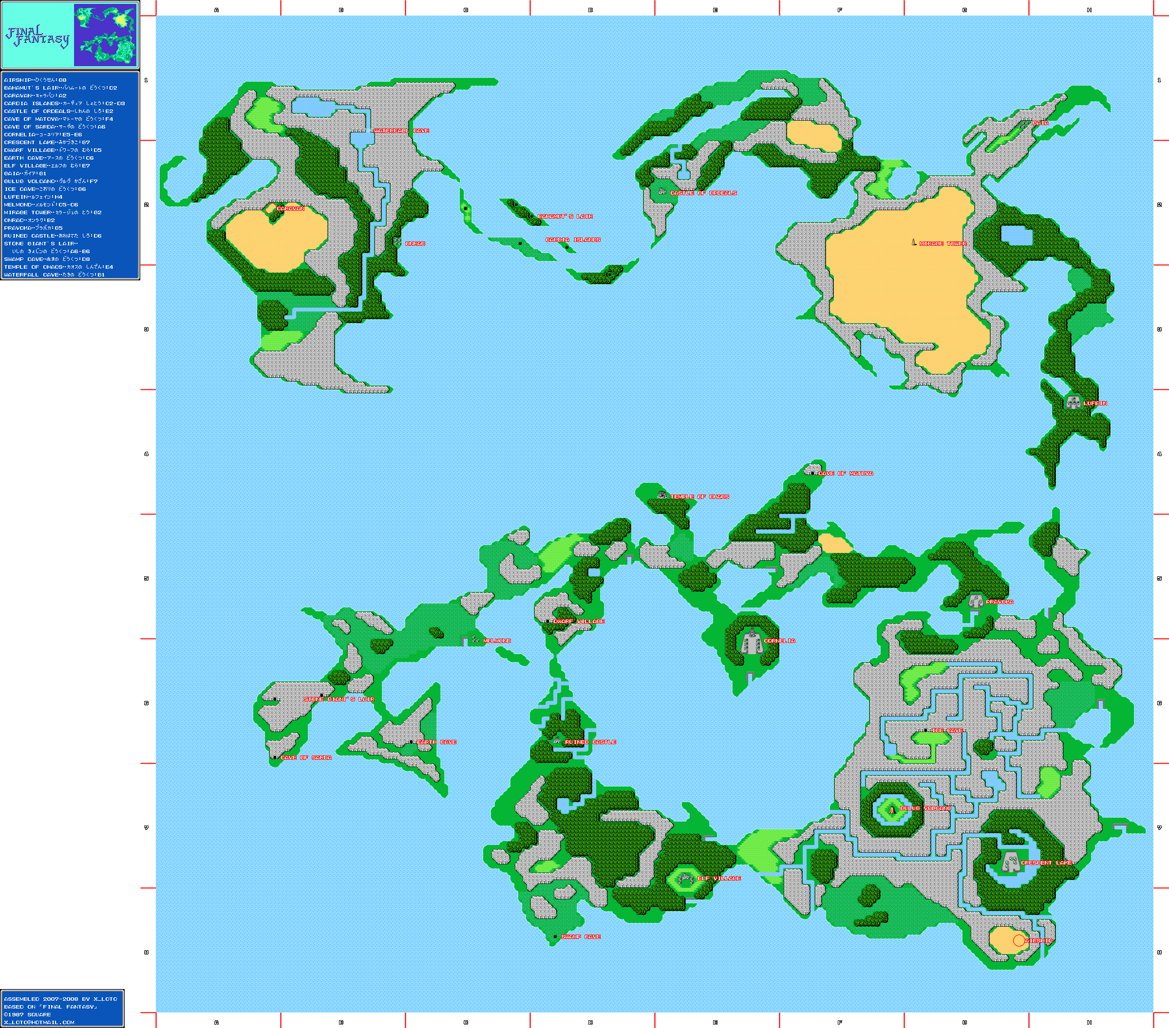Click the Ice Cave entrance dot
Image resolution: width=1169 pixels, height=1028 pixels.
925,730
